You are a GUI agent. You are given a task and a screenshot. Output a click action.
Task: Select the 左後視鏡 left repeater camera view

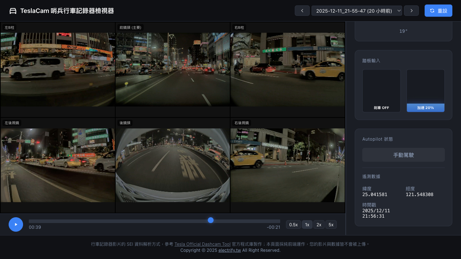pos(58,165)
